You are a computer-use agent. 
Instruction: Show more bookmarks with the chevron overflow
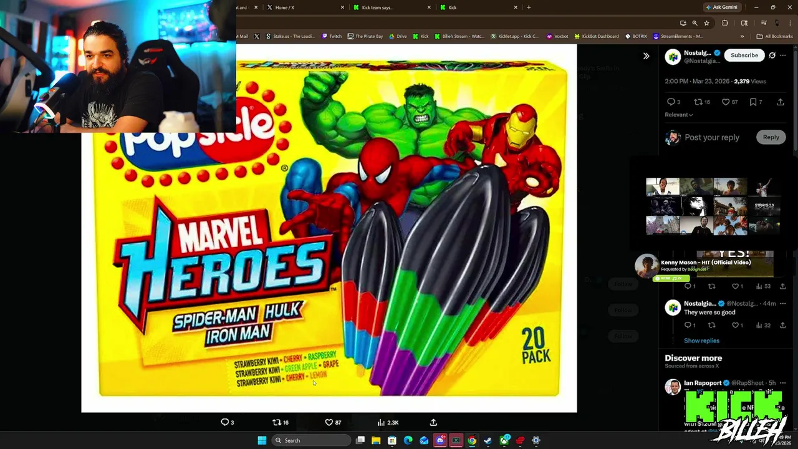[742, 36]
